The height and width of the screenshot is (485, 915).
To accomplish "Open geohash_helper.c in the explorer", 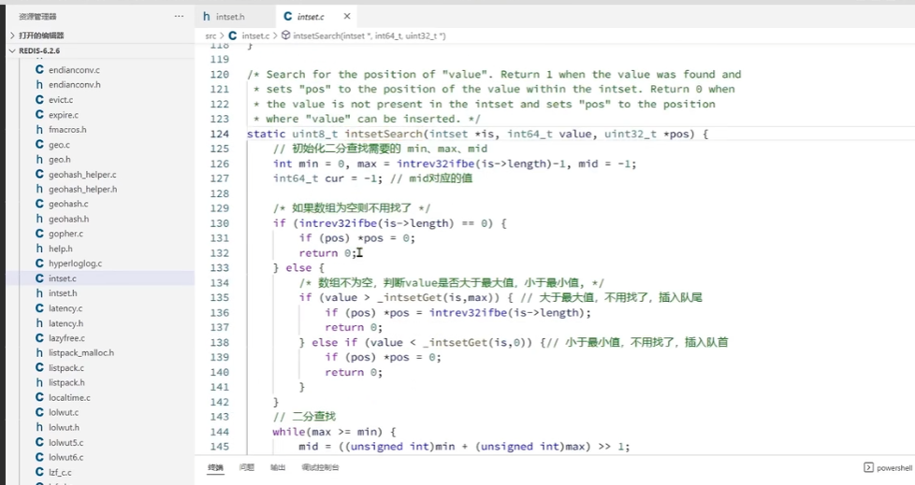I will [x=82, y=175].
